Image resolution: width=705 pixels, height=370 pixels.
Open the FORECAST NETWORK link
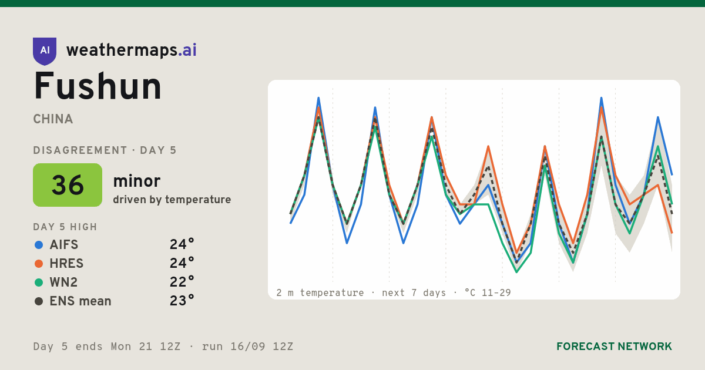coord(614,347)
